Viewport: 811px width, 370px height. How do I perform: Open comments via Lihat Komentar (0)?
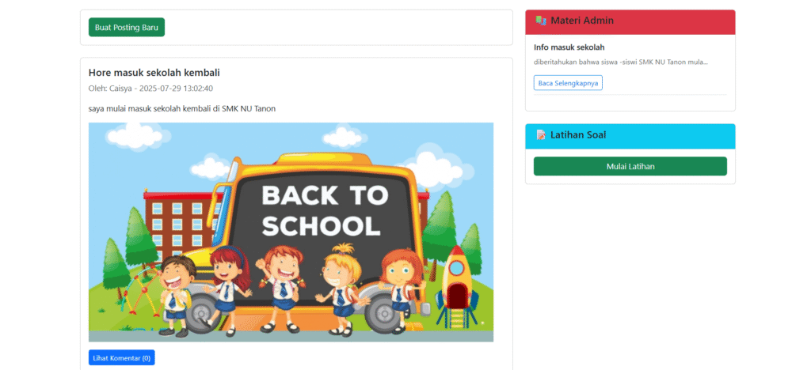click(121, 357)
